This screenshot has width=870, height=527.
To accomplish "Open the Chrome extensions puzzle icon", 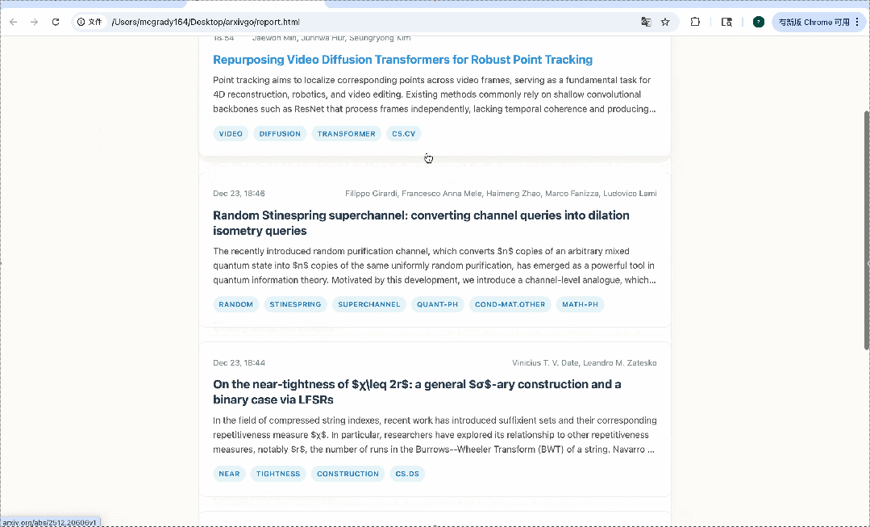I will [695, 22].
